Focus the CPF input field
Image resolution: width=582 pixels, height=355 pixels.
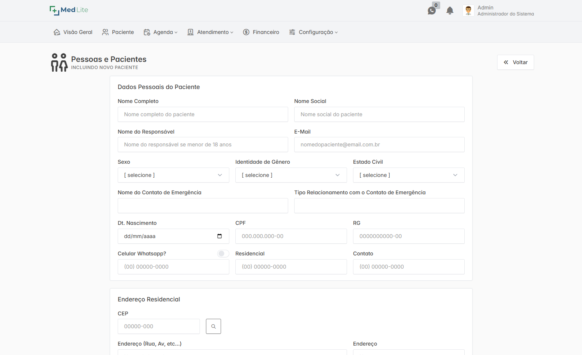click(291, 236)
